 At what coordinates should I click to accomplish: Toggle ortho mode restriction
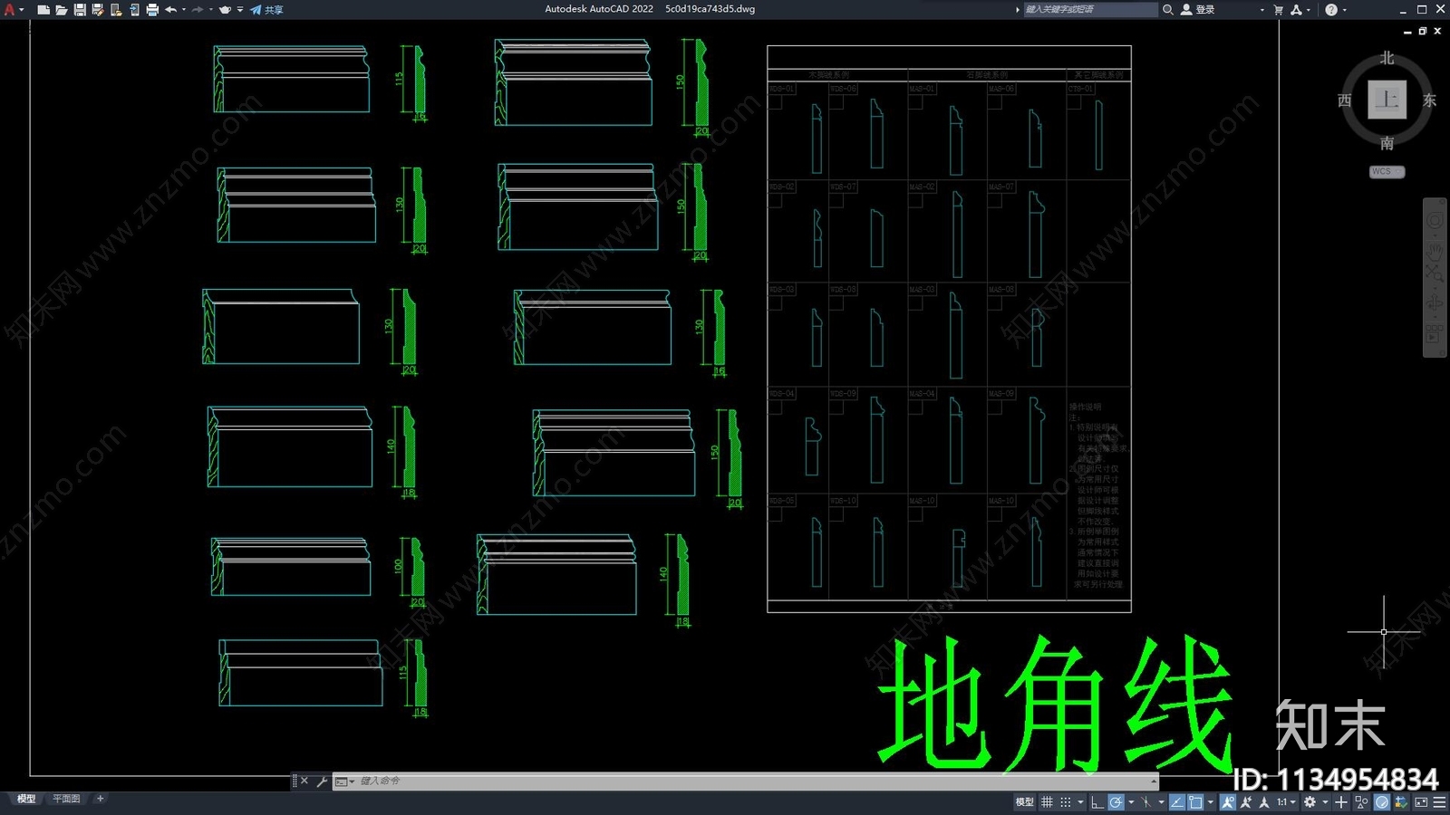[x=1096, y=801]
